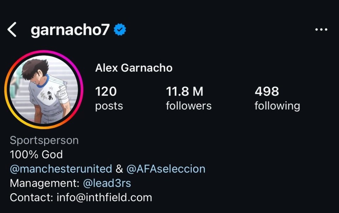
Task: Show the 11.8 M followers number
Action: [x=185, y=91]
